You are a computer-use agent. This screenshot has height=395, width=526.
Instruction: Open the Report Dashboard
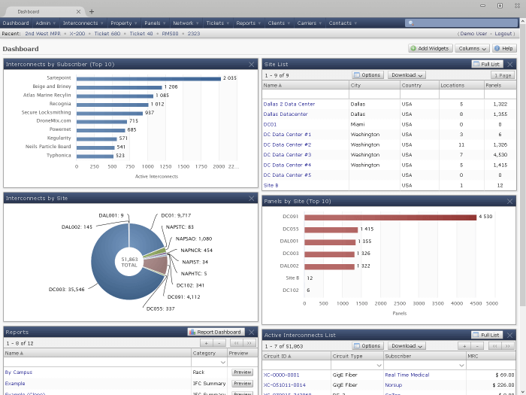point(215,332)
